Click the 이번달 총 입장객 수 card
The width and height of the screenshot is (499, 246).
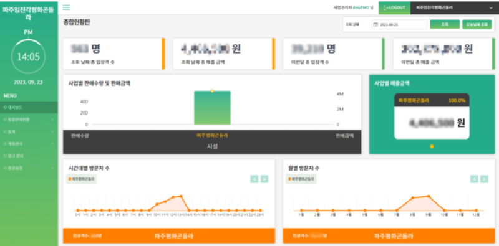(334, 54)
